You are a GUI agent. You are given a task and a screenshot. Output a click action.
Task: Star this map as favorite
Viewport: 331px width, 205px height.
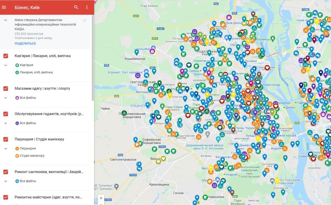85,20
